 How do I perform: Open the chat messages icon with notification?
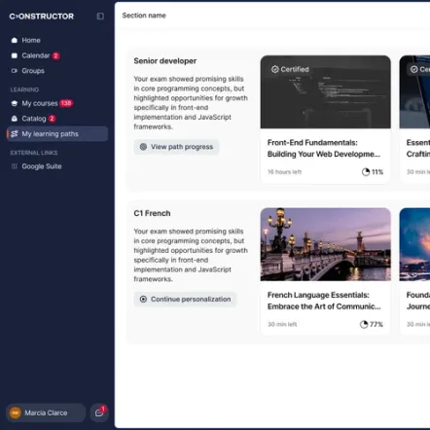[x=99, y=412]
